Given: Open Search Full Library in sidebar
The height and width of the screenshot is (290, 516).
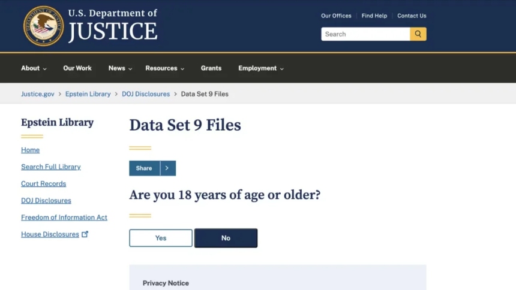Looking at the screenshot, I should (51, 167).
